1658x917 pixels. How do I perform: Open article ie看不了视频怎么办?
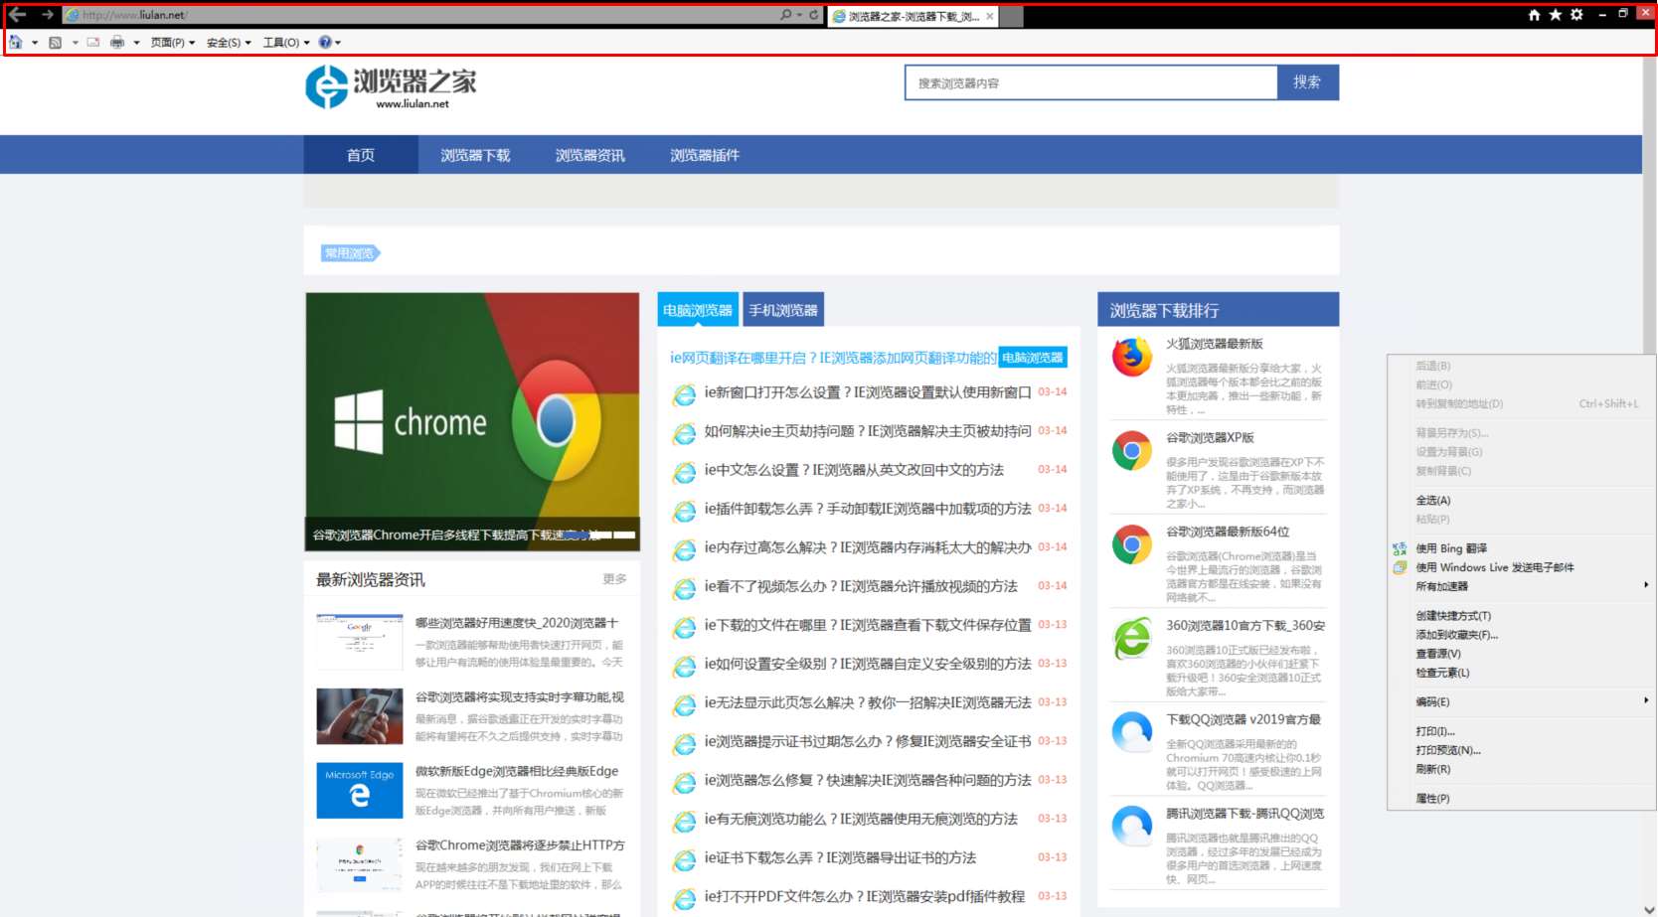click(x=861, y=586)
